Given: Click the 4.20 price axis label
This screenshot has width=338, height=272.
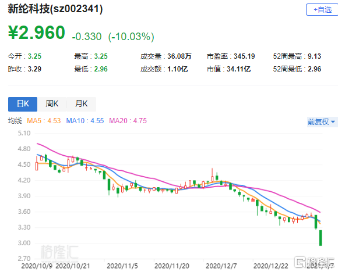Looking at the screenshot, I should [x=24, y=180].
